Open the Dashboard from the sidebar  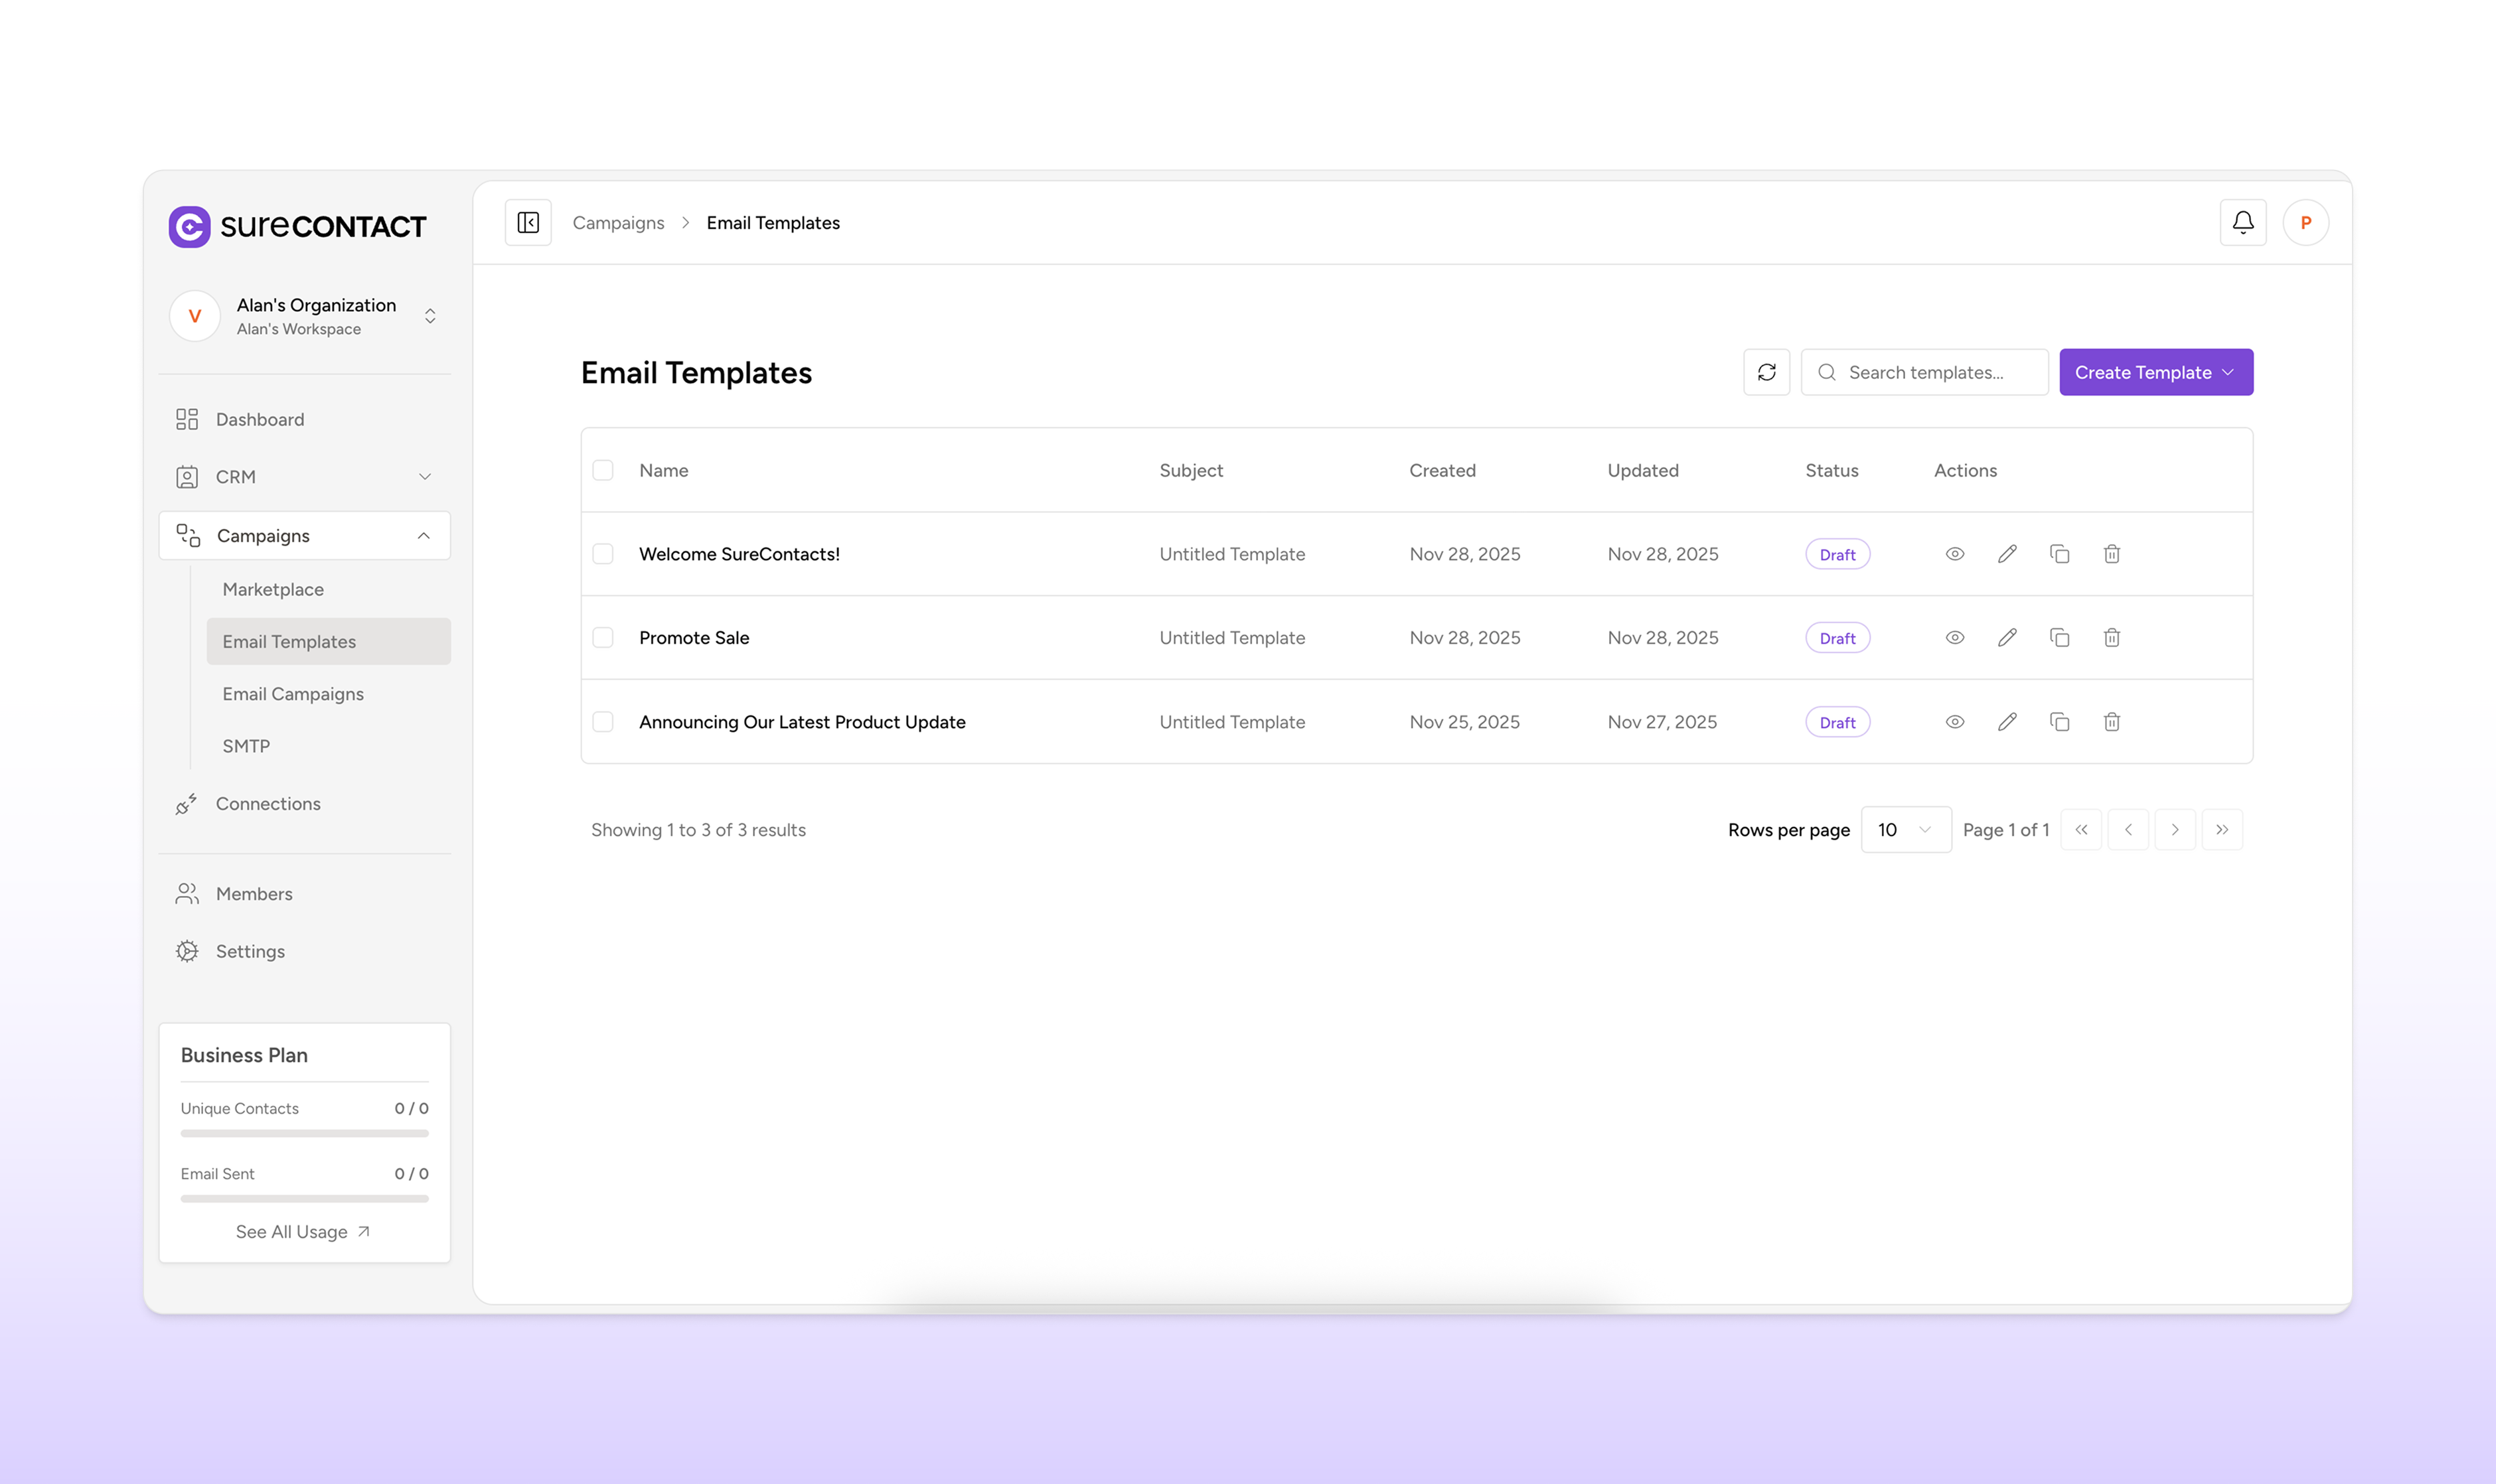[x=259, y=419]
